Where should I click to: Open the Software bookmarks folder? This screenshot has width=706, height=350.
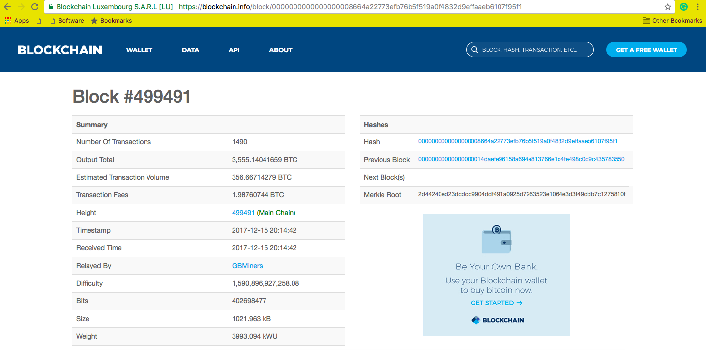click(x=67, y=21)
